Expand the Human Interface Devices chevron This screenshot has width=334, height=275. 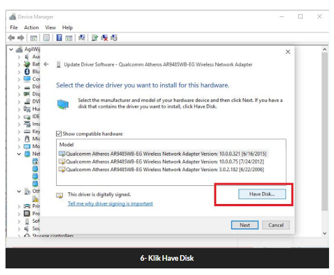[19, 109]
